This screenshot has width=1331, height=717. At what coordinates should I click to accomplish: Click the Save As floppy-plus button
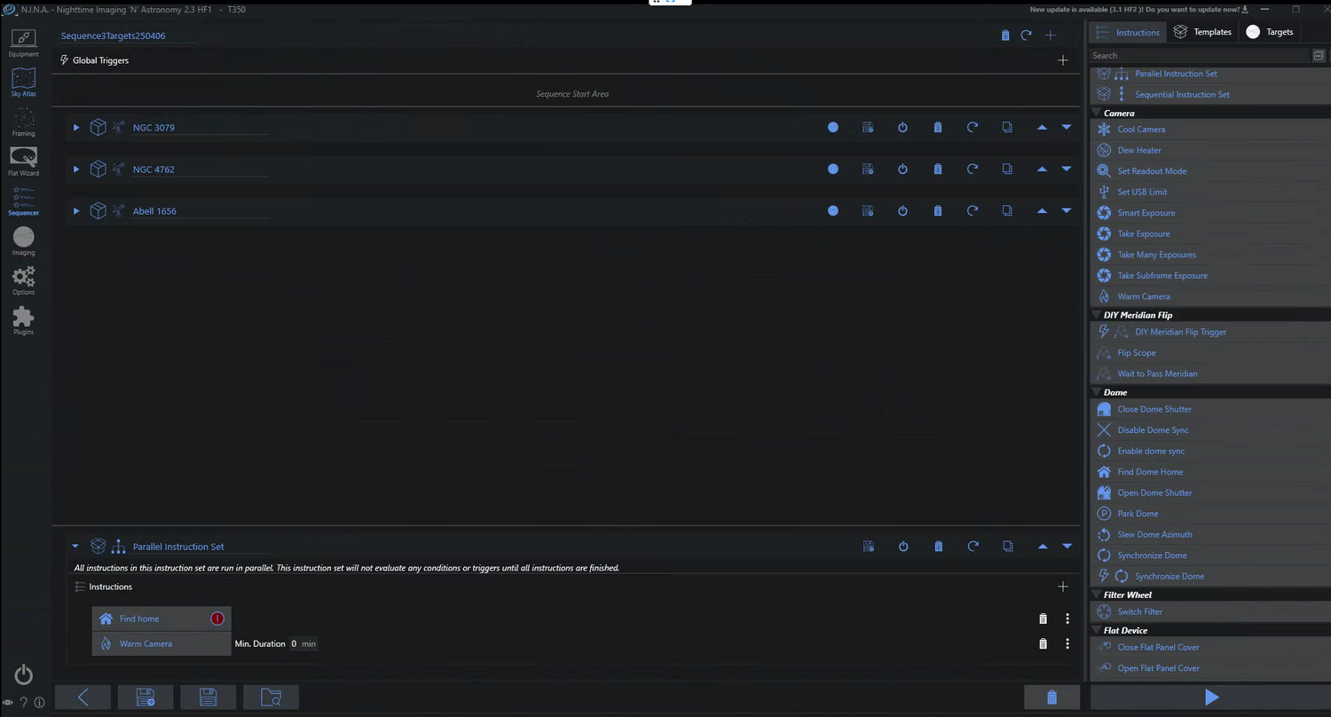pos(146,697)
